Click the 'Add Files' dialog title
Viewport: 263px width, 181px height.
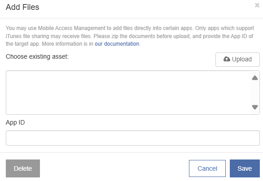pos(22,7)
